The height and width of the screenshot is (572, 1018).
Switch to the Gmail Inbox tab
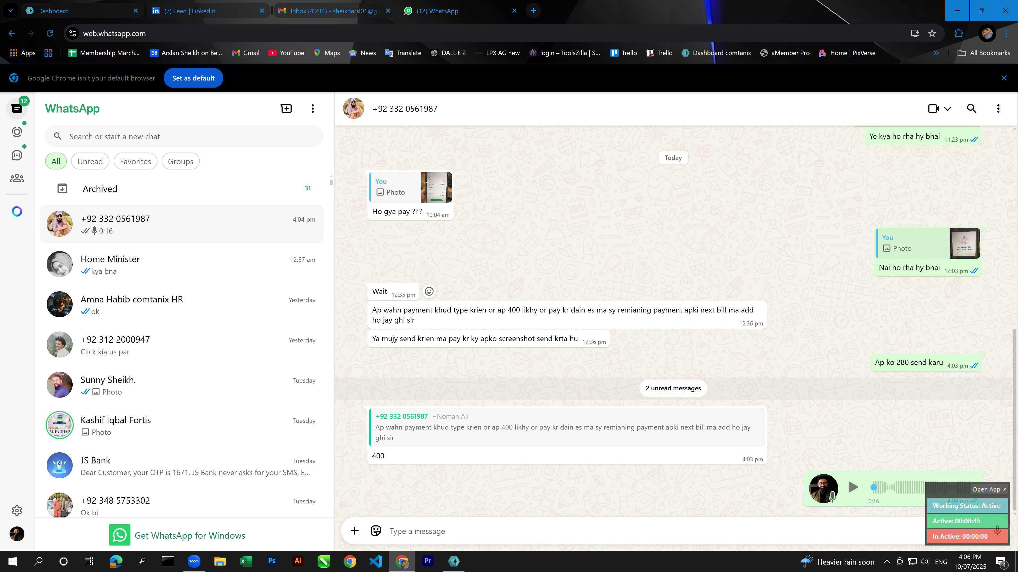click(334, 11)
